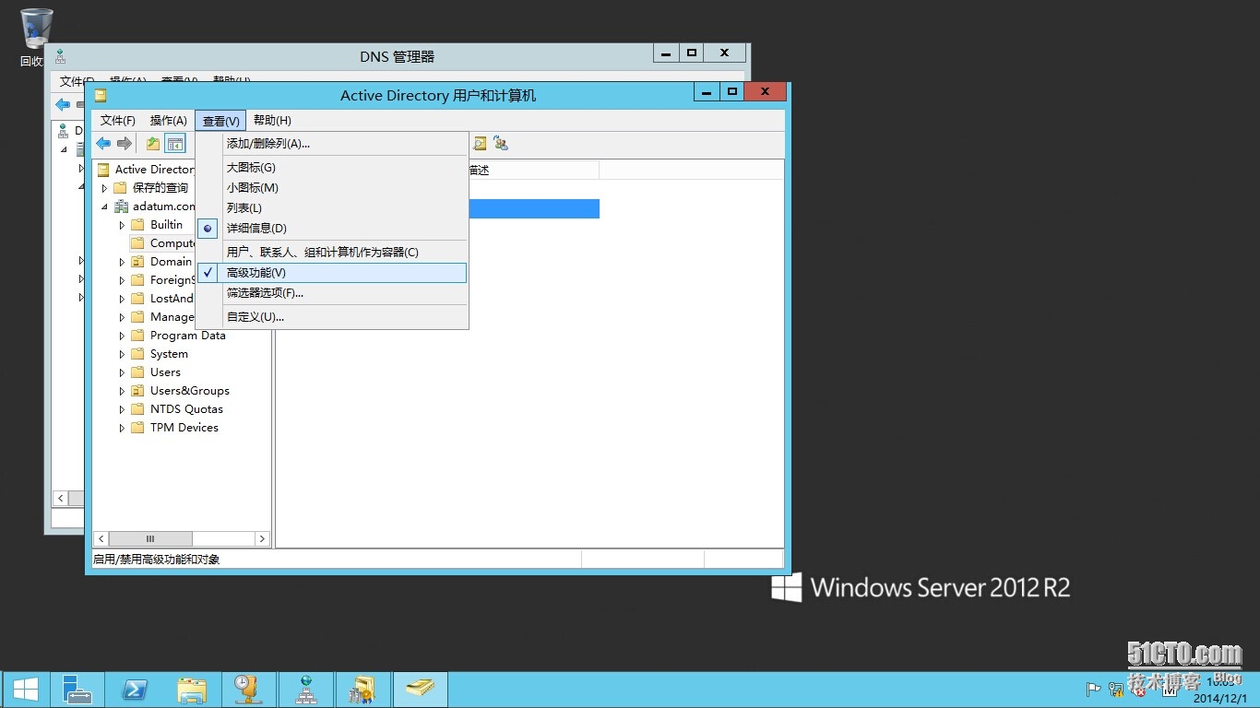Toggle 用户、联系人、组和计算机作为容器(C) option
Image resolution: width=1260 pixels, height=708 pixels.
coord(332,253)
